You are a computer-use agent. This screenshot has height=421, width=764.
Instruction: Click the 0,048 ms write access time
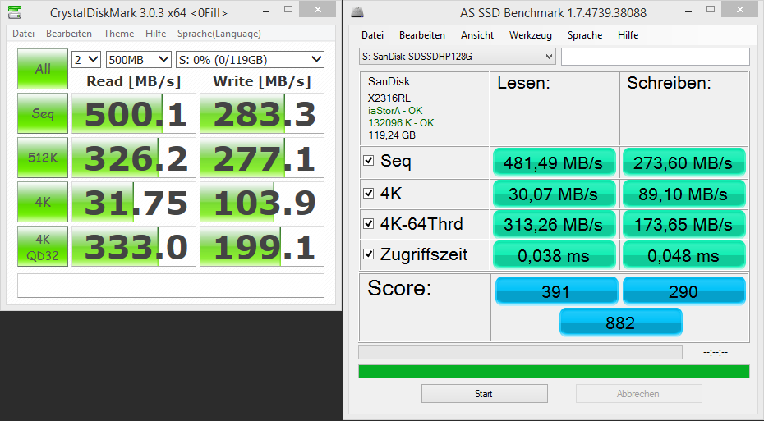[684, 255]
